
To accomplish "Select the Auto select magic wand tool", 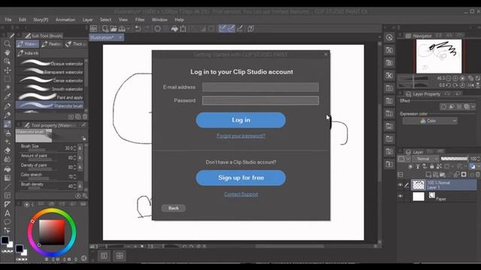I will tap(8, 88).
